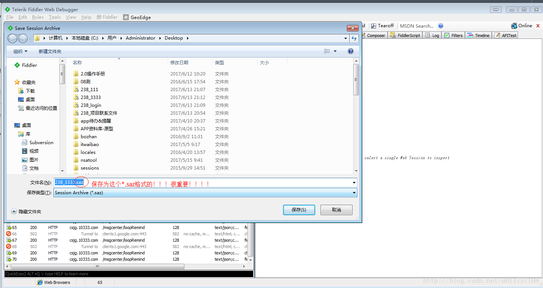The height and width of the screenshot is (288, 543).
Task: Click the file list vertical scrollbar
Action: pyautogui.click(x=356, y=116)
